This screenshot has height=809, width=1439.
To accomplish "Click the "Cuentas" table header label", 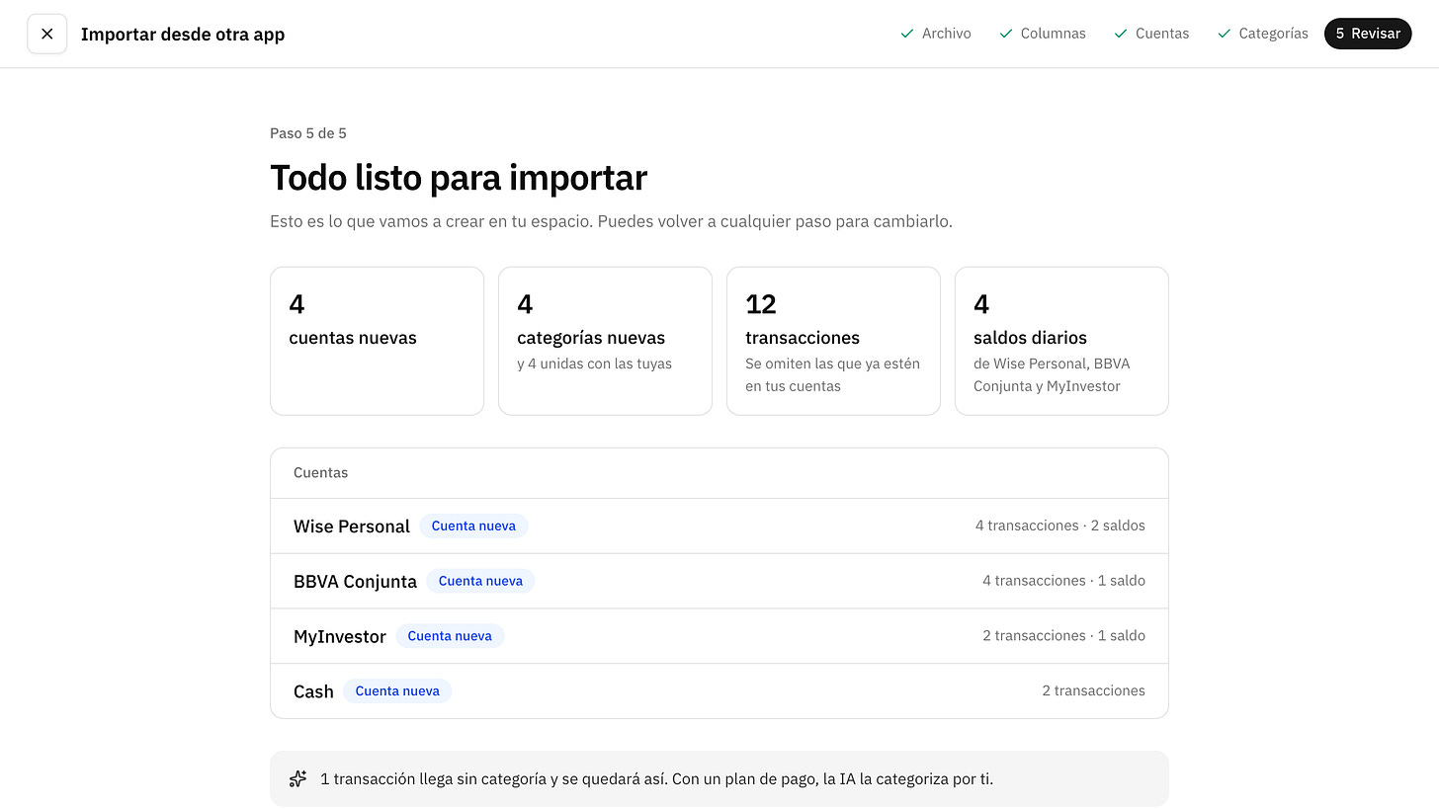I will click(x=320, y=473).
